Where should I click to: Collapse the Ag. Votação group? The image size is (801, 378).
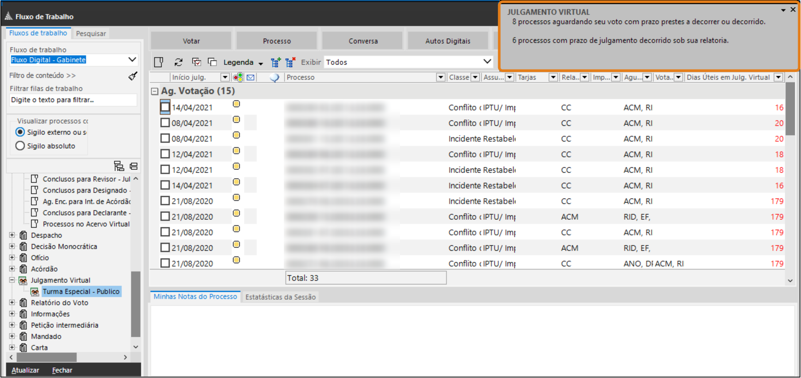click(155, 91)
